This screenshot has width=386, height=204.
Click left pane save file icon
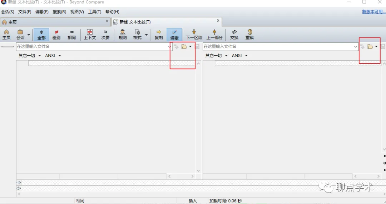pos(197,46)
